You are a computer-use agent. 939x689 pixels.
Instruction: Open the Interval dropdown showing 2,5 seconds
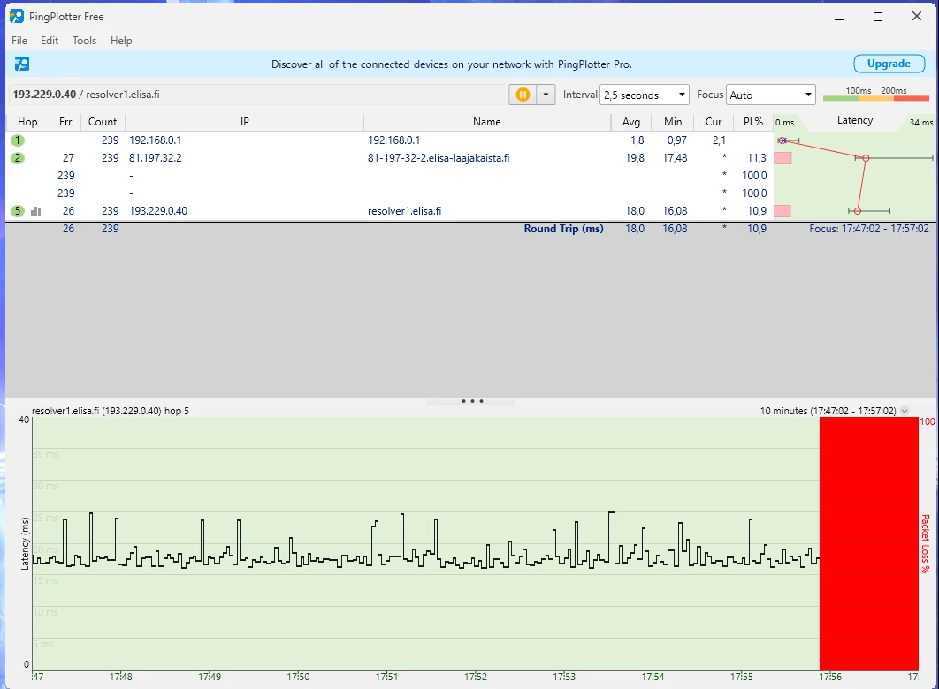pos(644,95)
